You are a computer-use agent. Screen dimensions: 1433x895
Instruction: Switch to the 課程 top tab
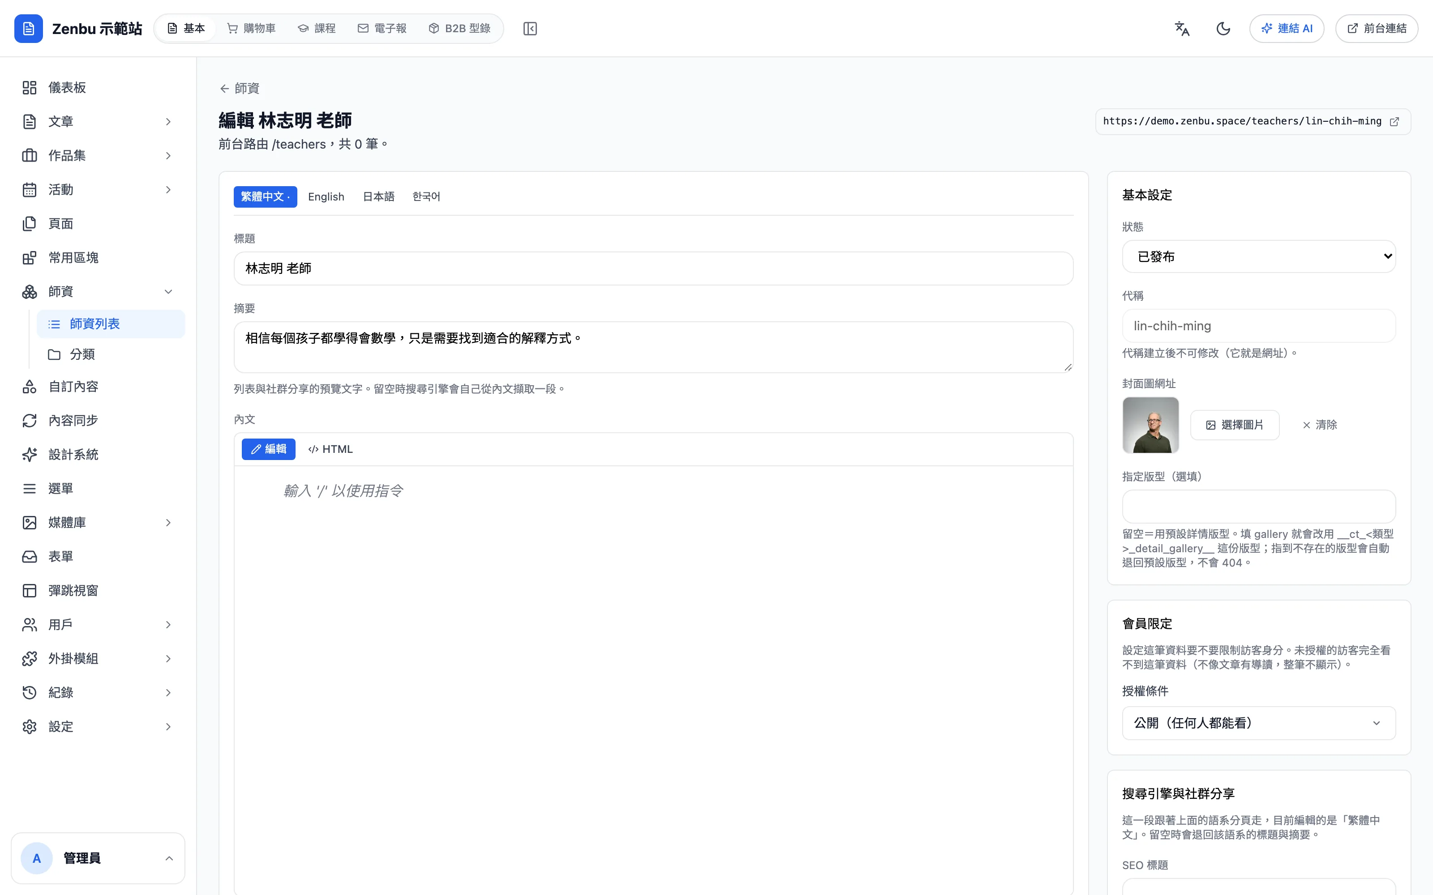point(317,28)
